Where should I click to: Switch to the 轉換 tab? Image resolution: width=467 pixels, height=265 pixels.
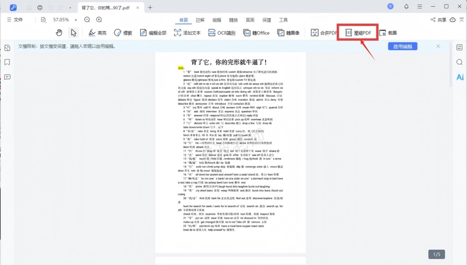coord(233,20)
